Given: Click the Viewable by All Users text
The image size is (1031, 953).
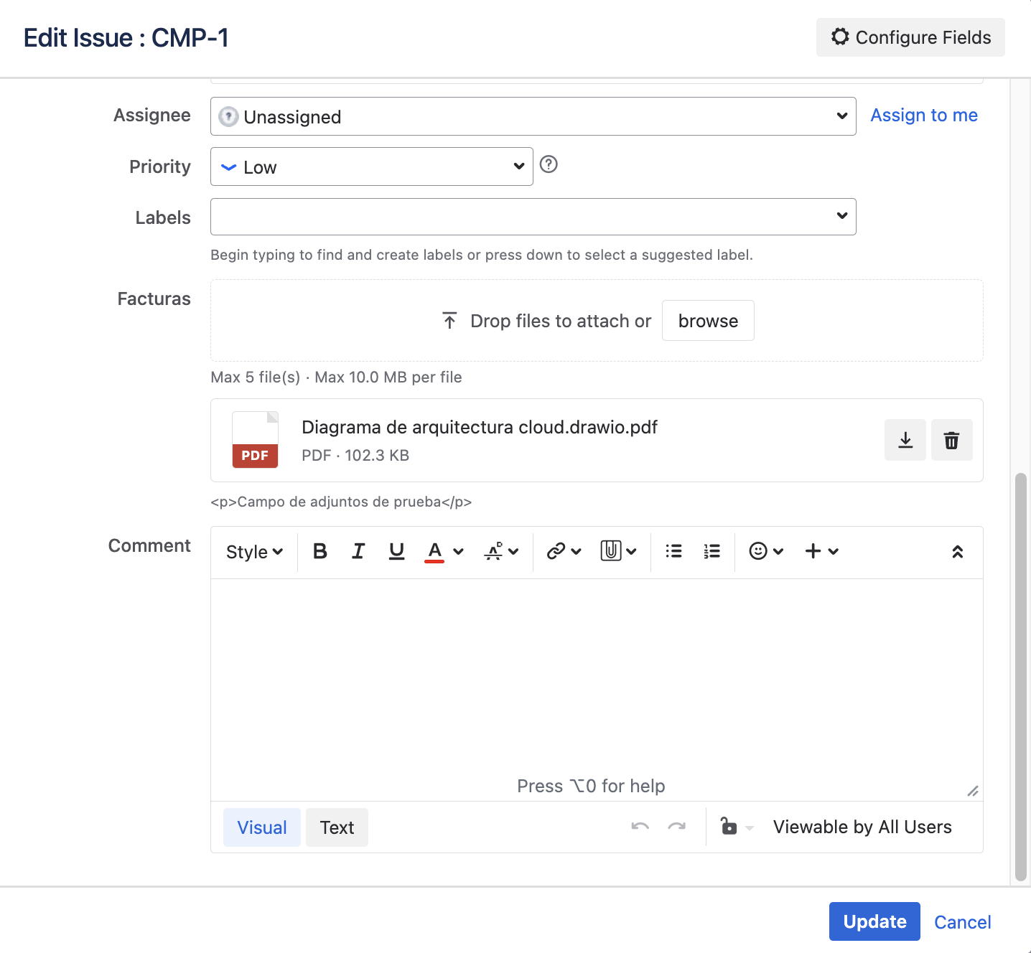Looking at the screenshot, I should 862,827.
